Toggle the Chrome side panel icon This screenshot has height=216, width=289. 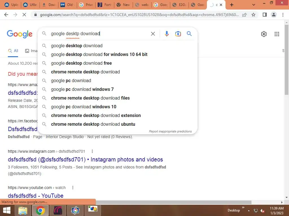pos(265,15)
